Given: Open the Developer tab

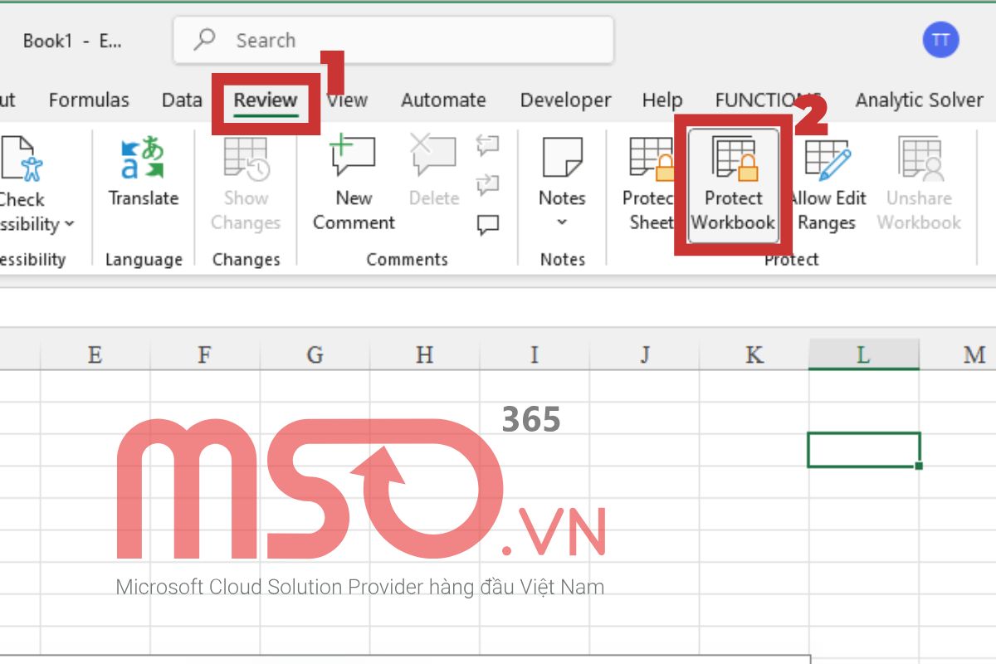Looking at the screenshot, I should tap(565, 100).
